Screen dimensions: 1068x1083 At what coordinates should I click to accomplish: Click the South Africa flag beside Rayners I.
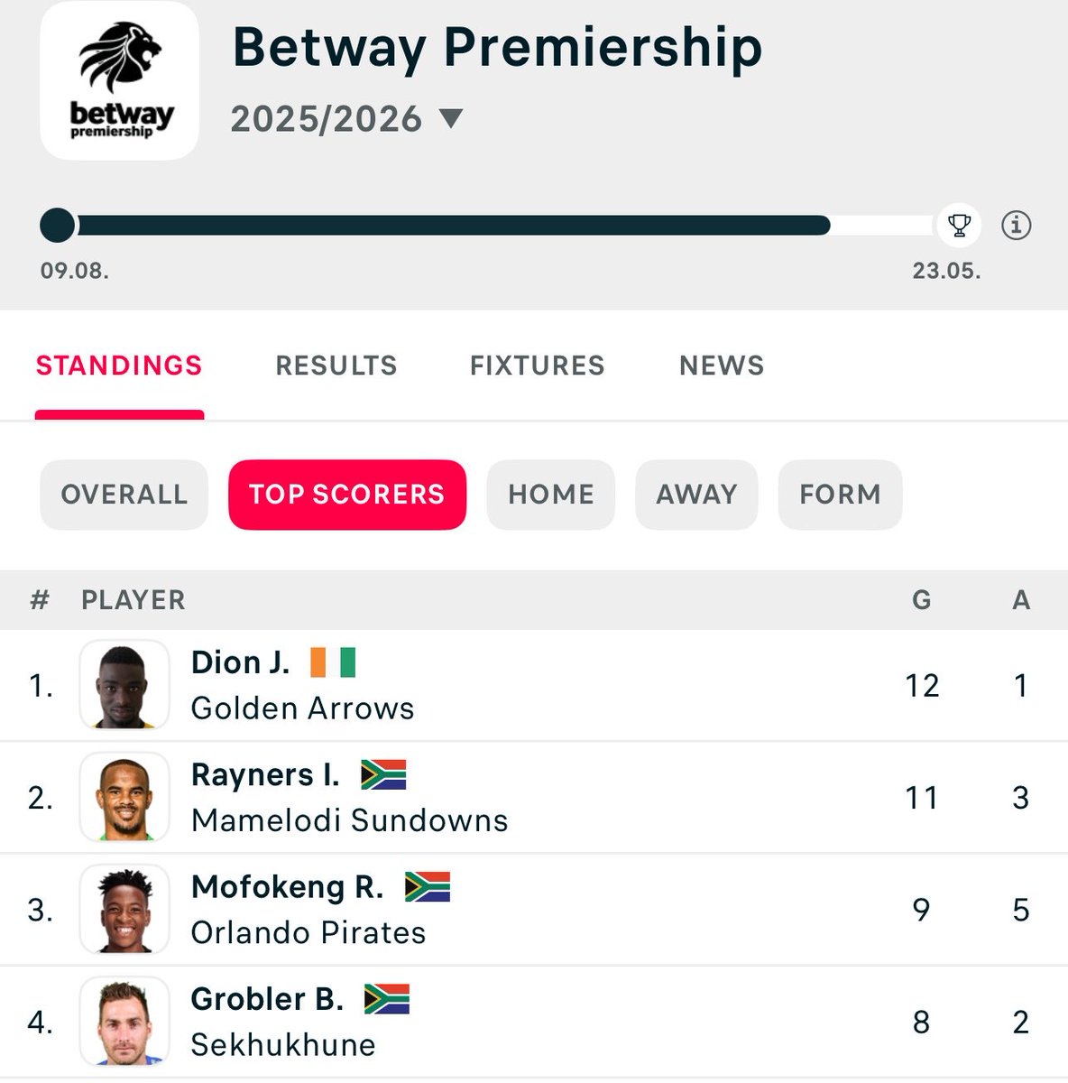tap(383, 774)
